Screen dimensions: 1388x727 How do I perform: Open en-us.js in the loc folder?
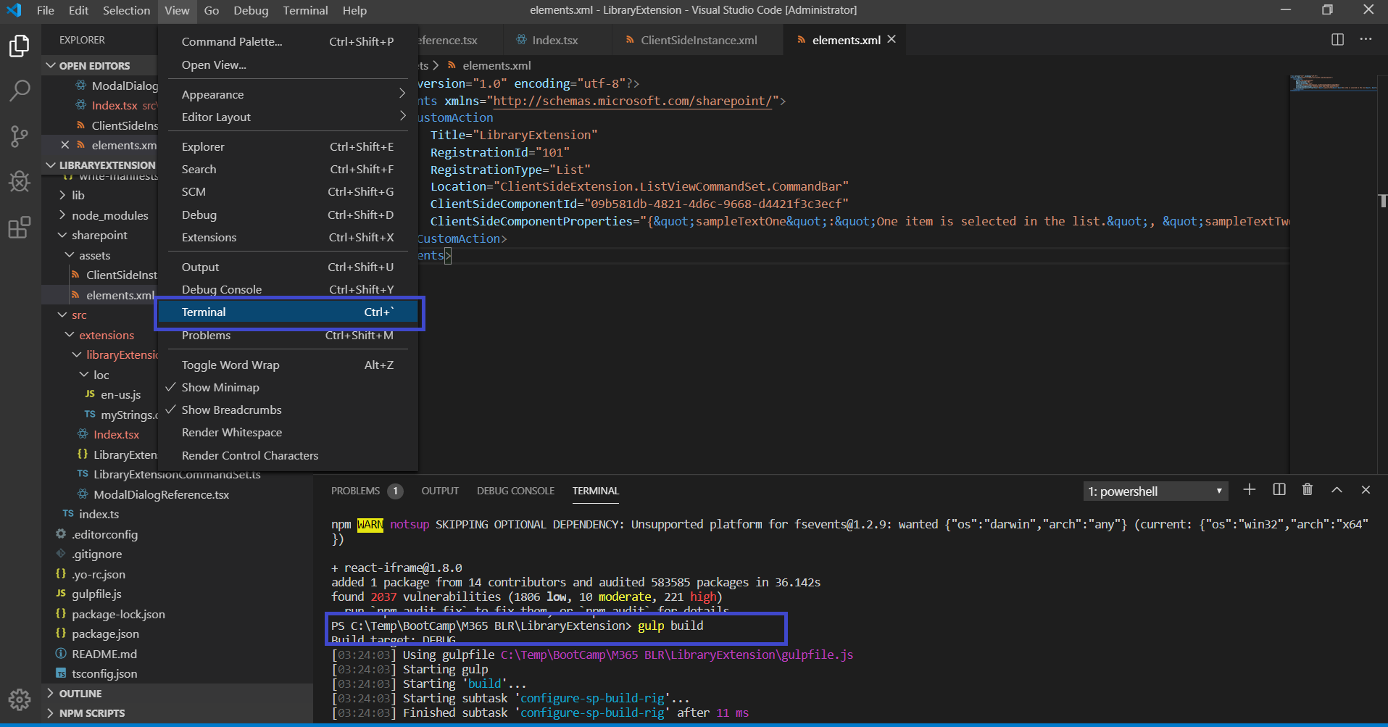tap(120, 394)
